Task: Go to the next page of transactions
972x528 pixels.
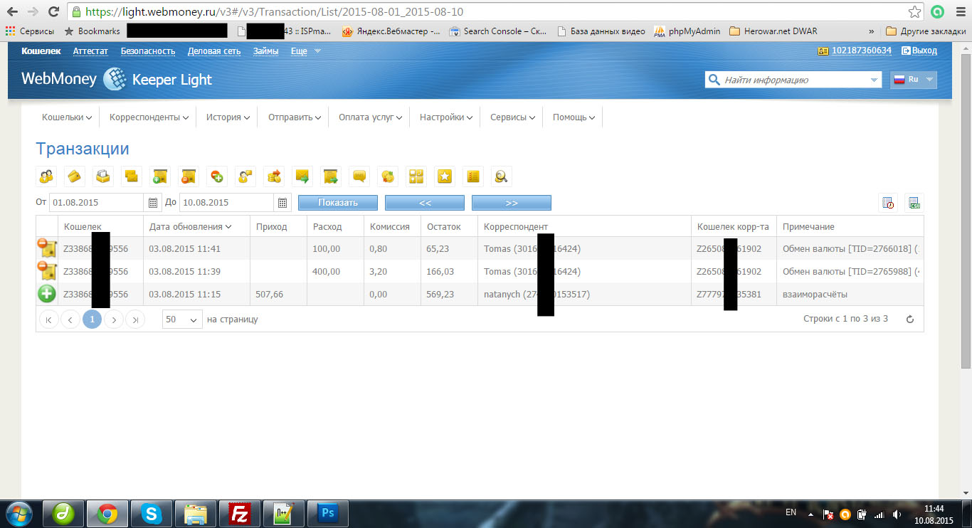Action: pos(114,320)
